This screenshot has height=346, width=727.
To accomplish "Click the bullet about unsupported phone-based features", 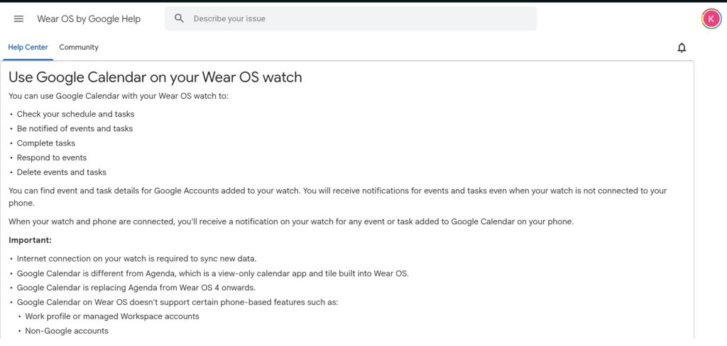I will click(177, 303).
